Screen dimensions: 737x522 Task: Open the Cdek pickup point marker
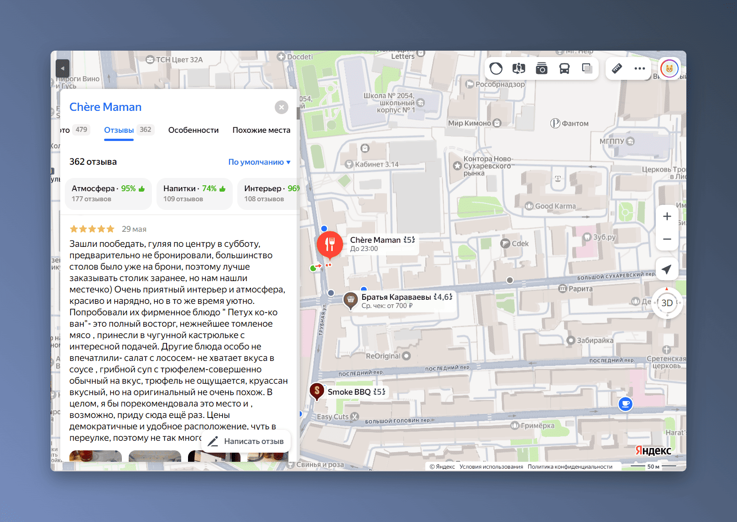pos(505,244)
